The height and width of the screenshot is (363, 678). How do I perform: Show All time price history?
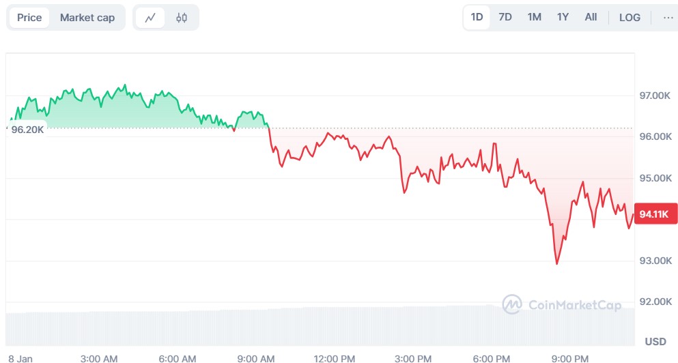pos(591,17)
